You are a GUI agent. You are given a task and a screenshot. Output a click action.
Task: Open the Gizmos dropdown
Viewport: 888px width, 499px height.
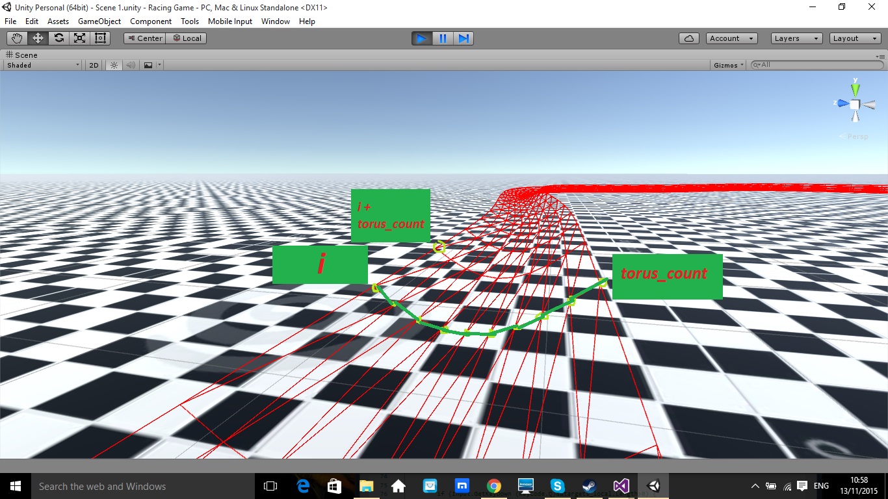[729, 65]
